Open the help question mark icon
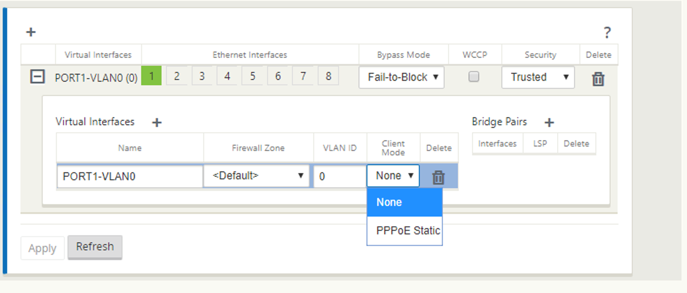The width and height of the screenshot is (687, 293). click(607, 32)
